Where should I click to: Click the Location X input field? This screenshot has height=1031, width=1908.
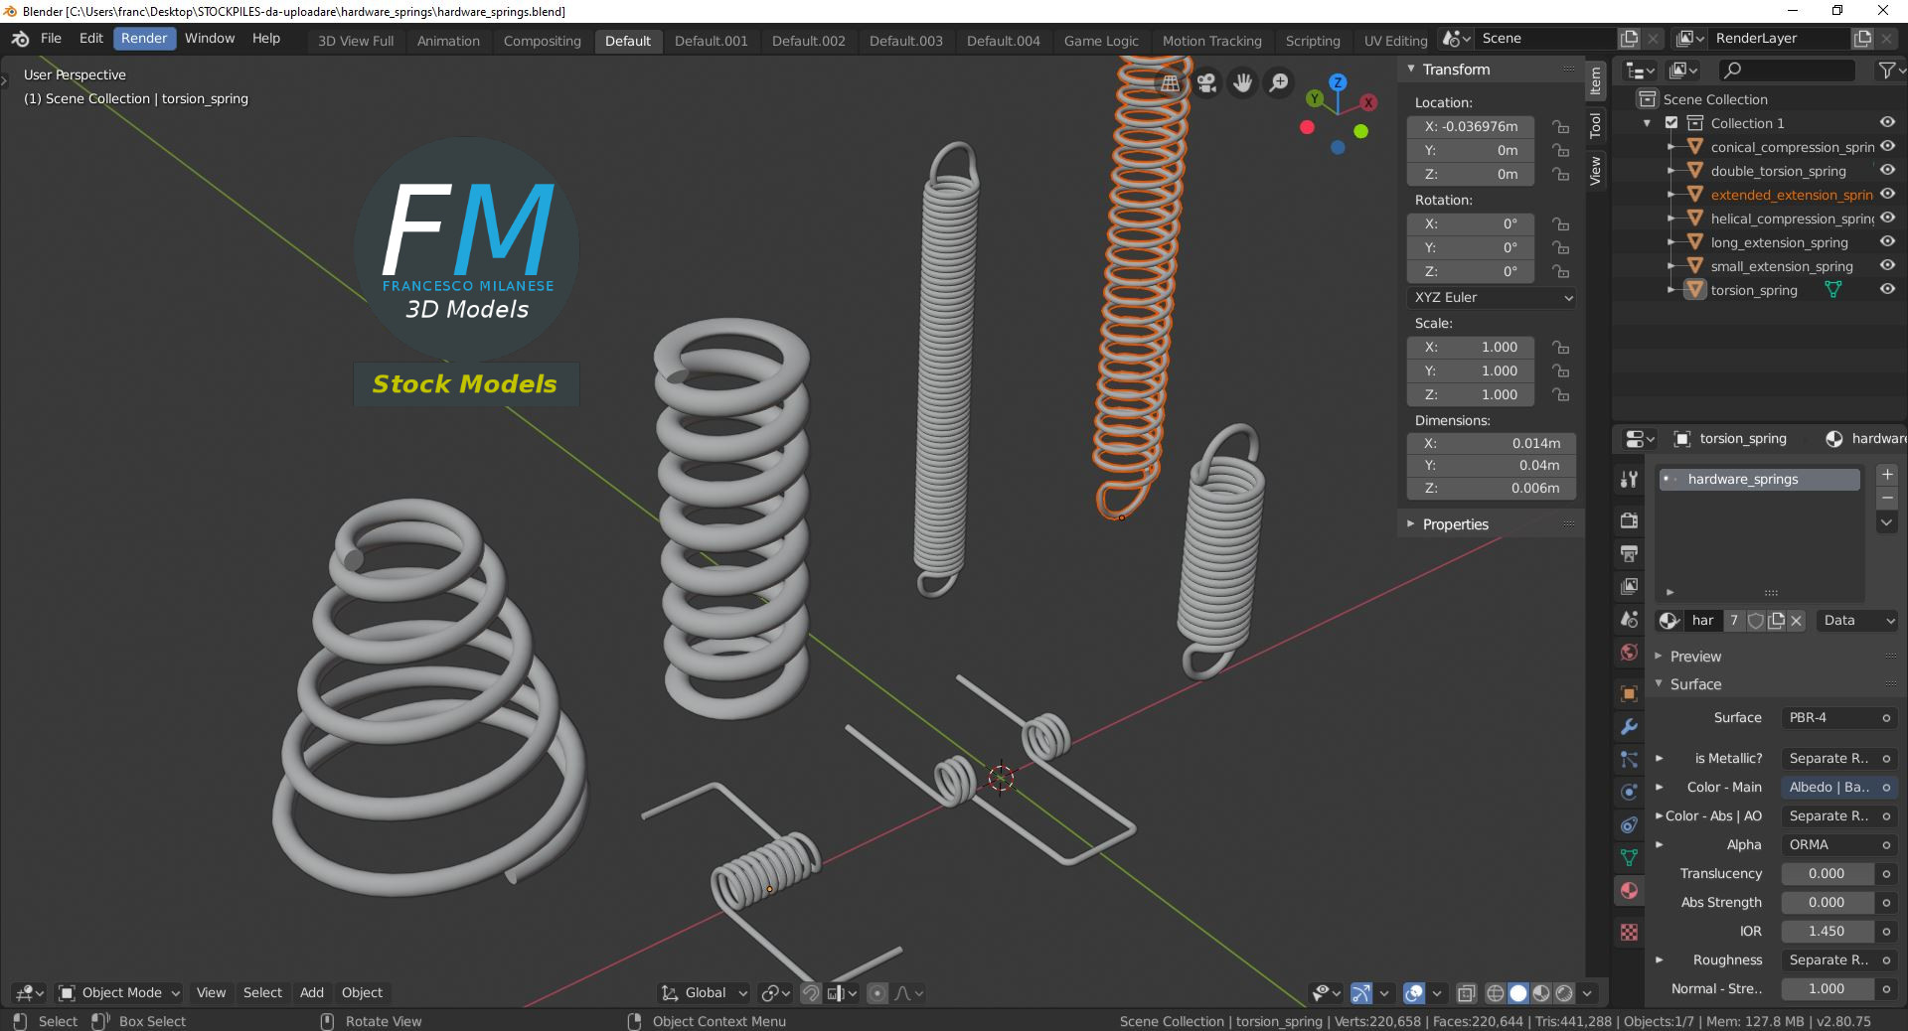1471,126
